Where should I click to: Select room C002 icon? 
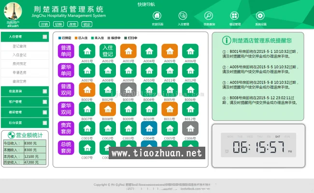point(108,128)
